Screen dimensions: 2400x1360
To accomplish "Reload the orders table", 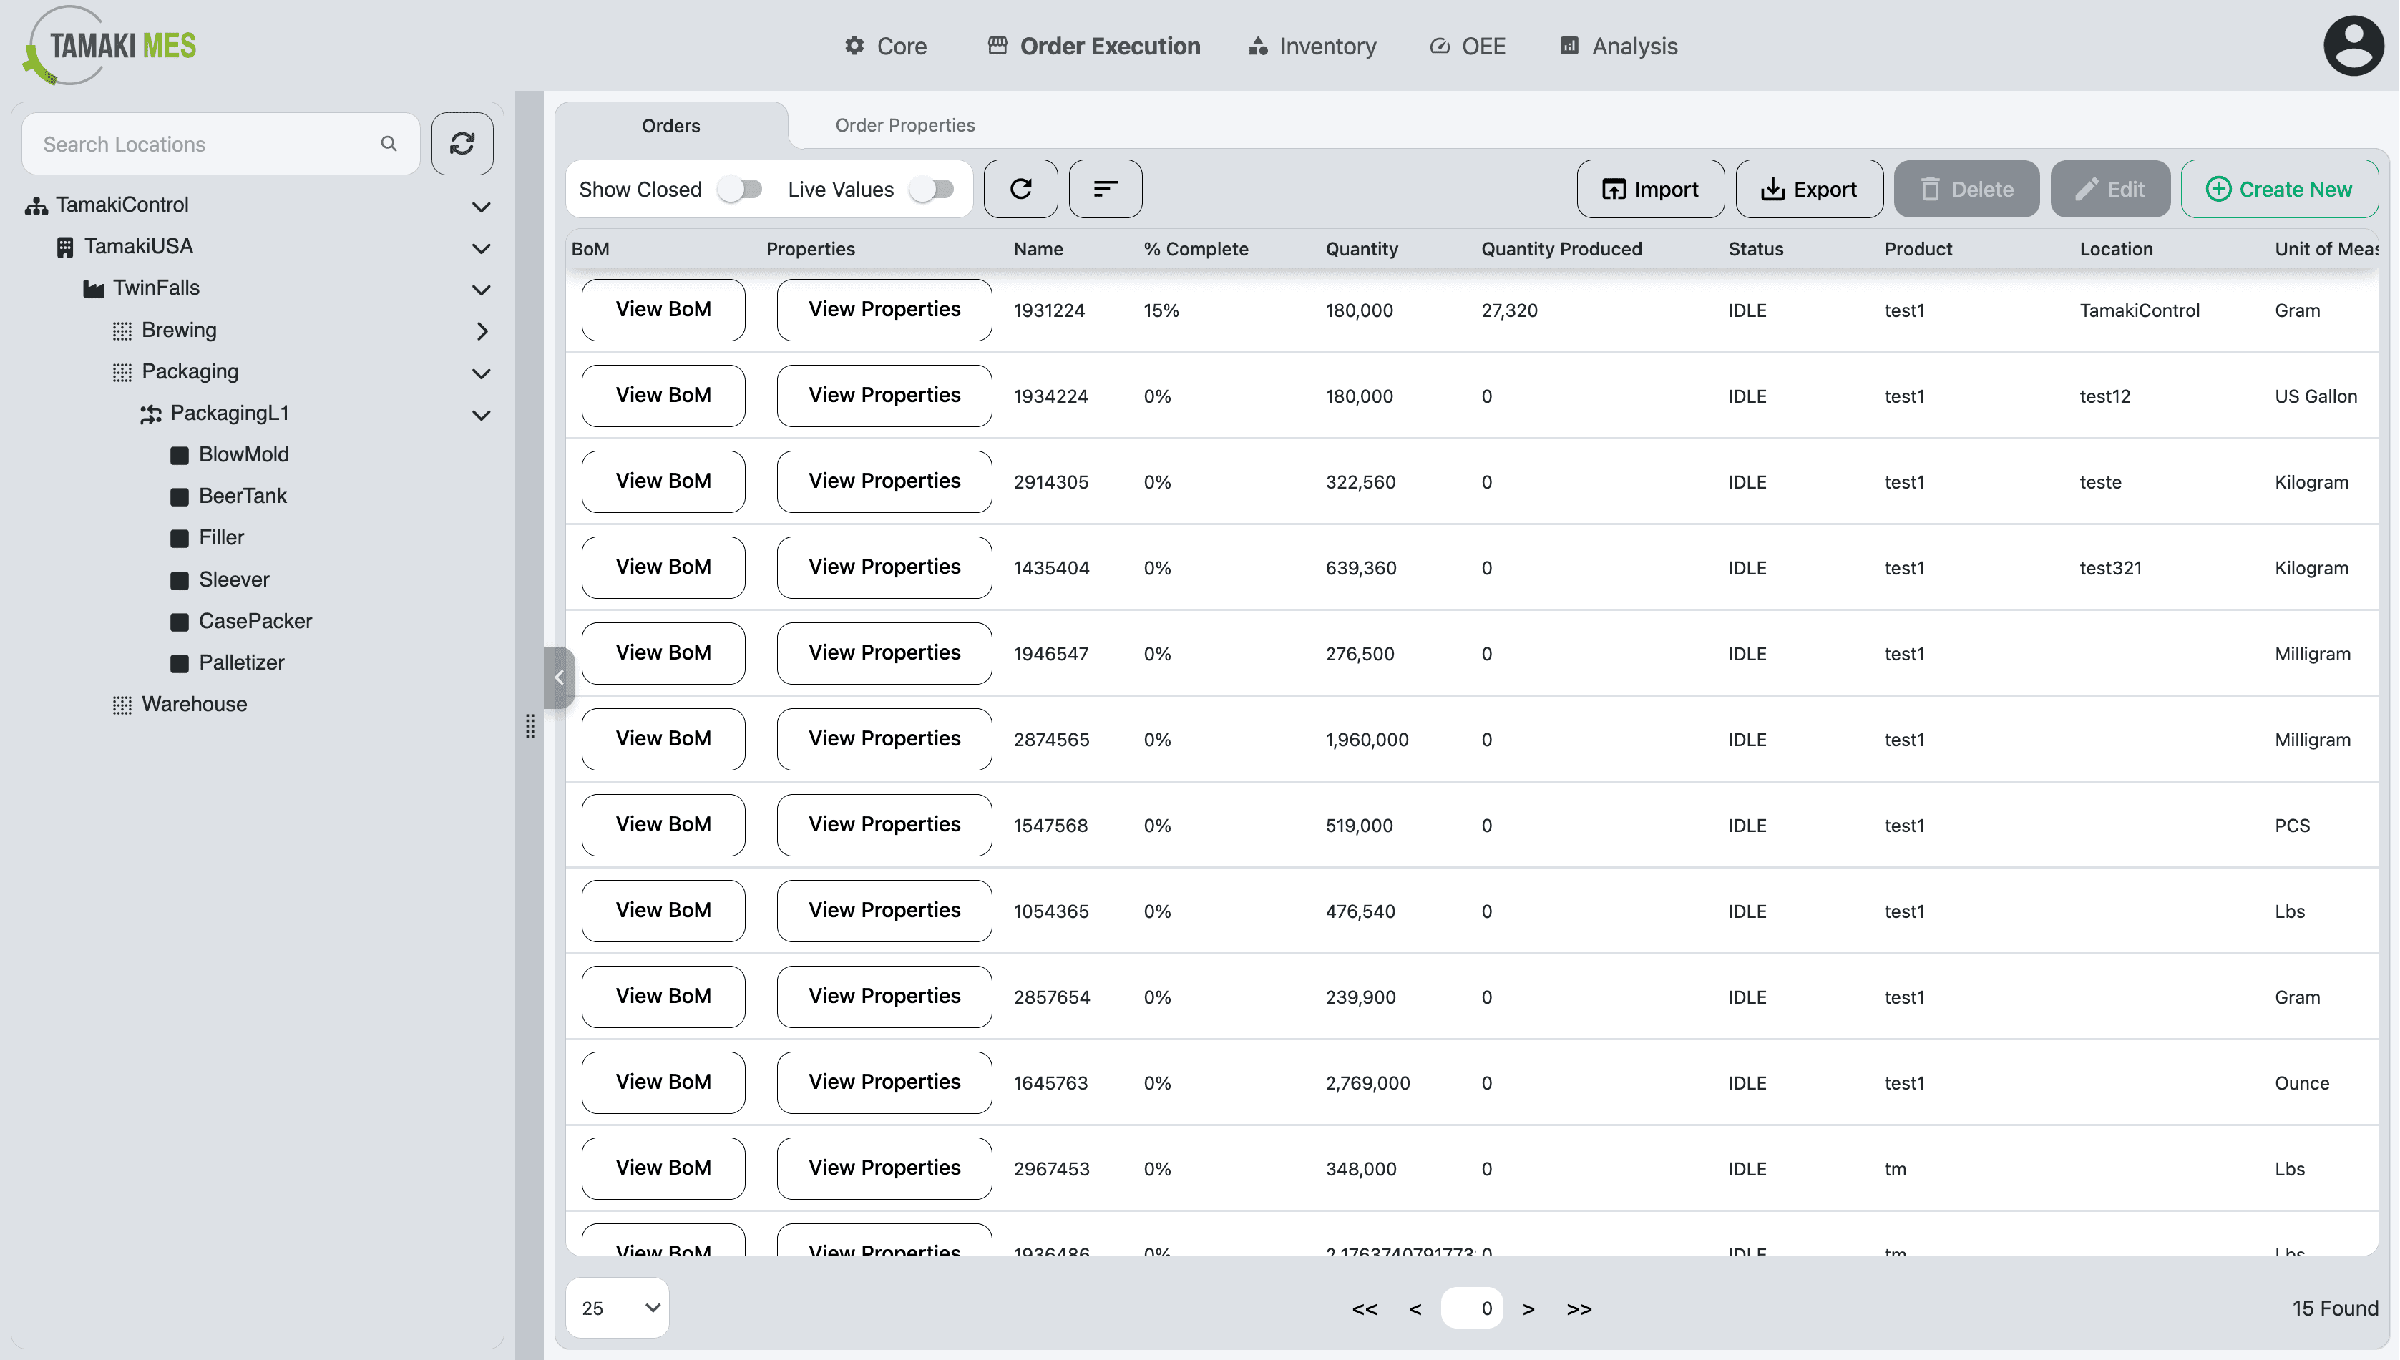I will 1021,189.
